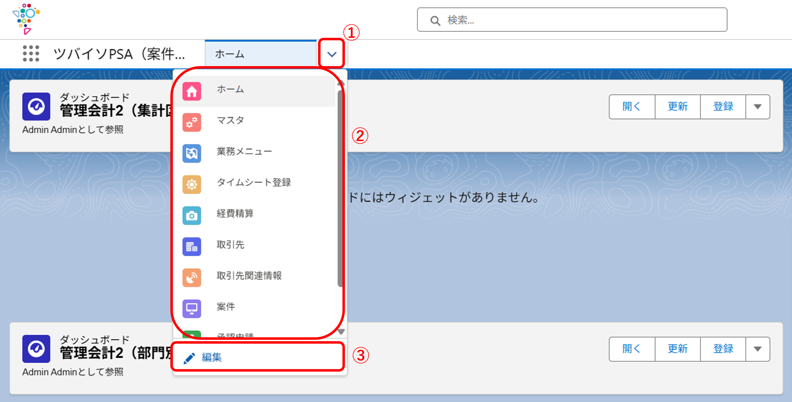The image size is (792, 402).
Task: Click the ツバイソPSA app name
Action: click(x=119, y=54)
